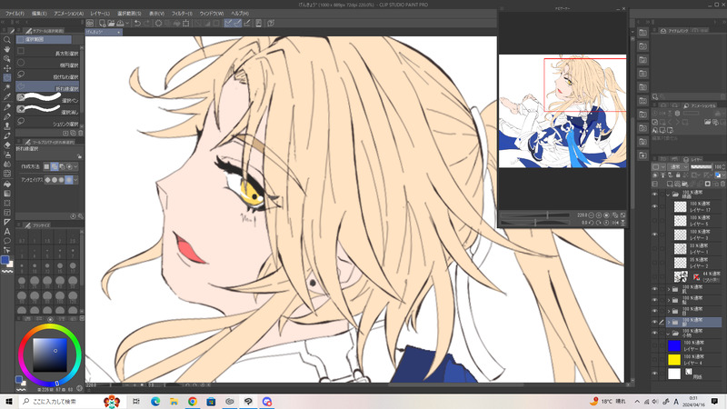Screen dimensions: 727x409
Task: Select the Balloon tool
Action: (x=7, y=241)
